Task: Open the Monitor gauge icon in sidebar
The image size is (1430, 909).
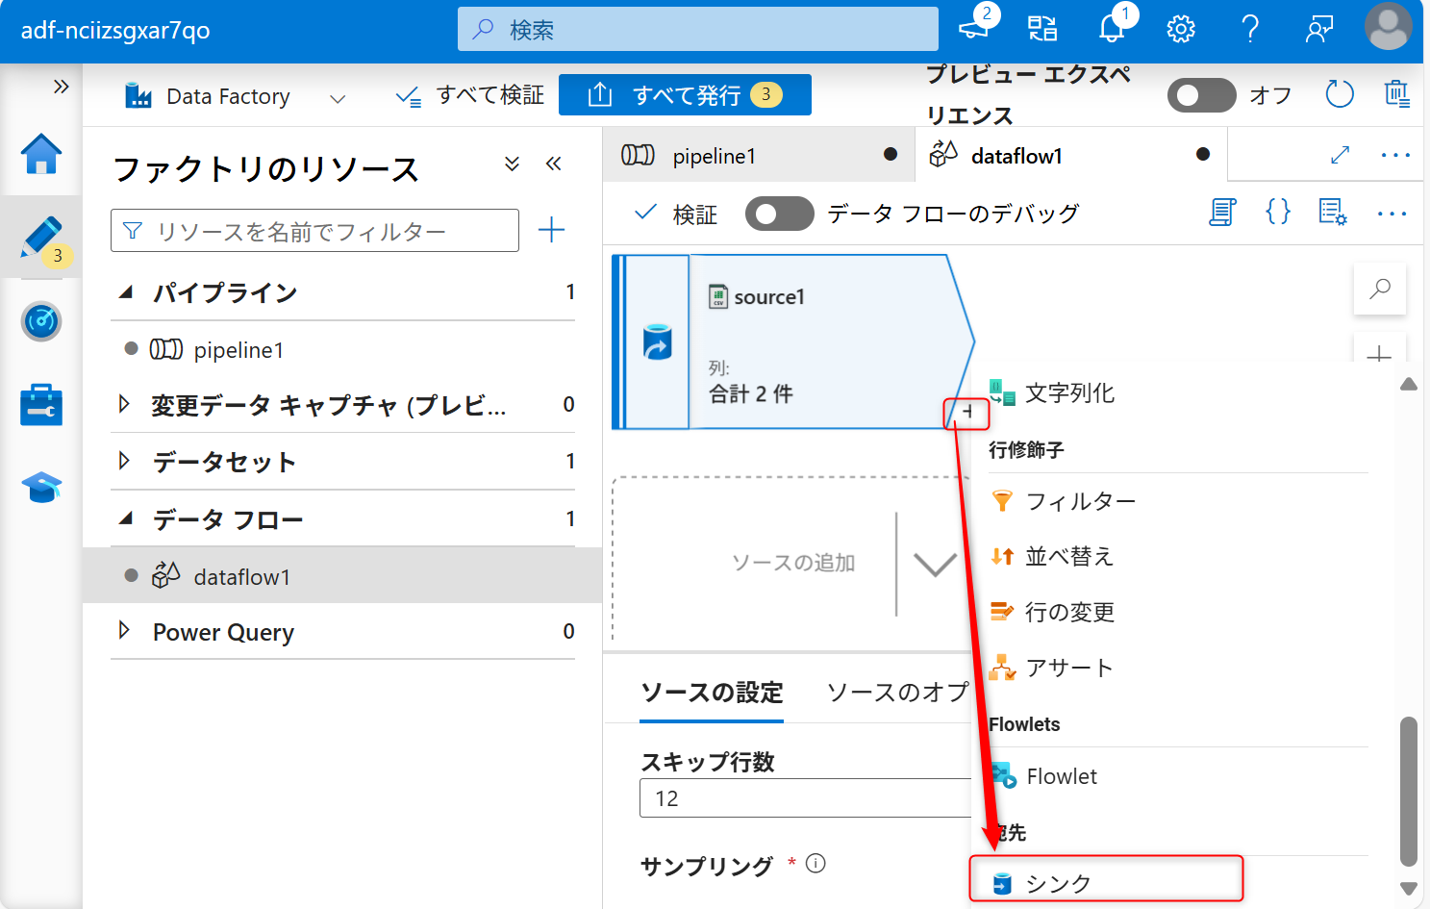Action: click(x=40, y=321)
